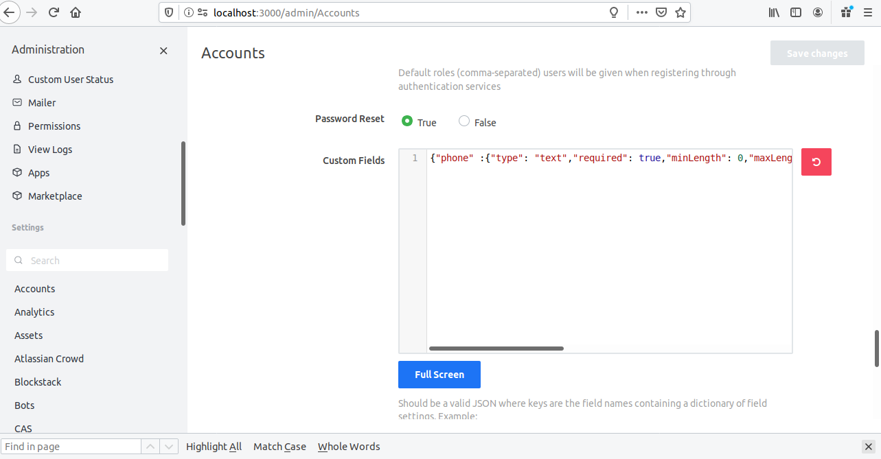This screenshot has width=881, height=459.
Task: Set Password Reset to True
Action: coord(407,121)
